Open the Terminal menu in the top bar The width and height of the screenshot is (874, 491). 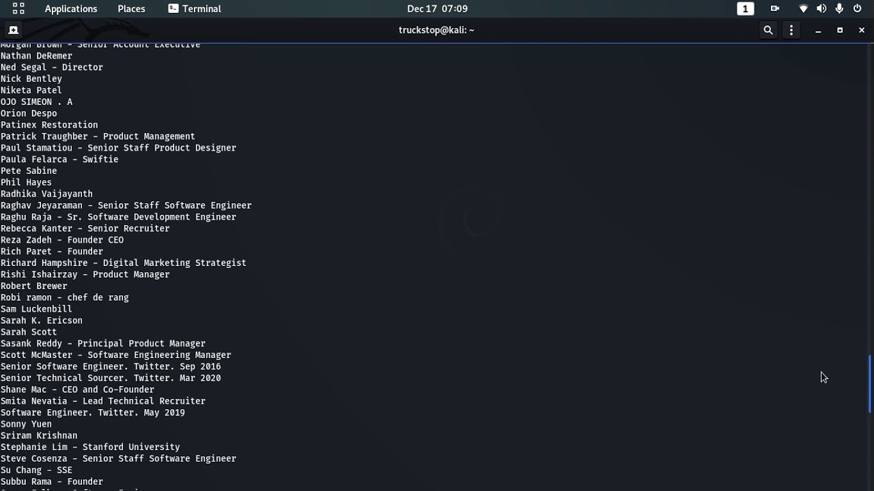pos(203,9)
